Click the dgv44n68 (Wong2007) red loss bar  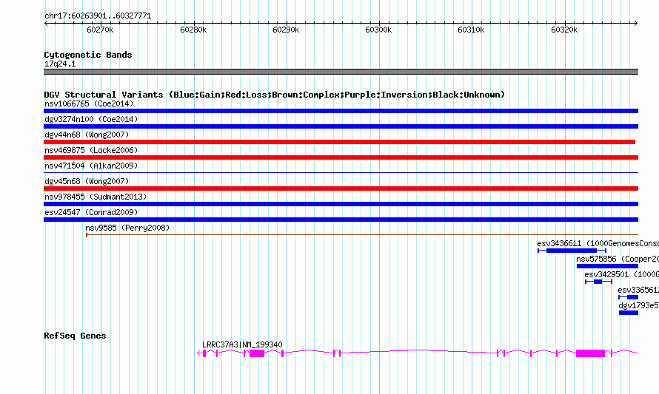(x=340, y=142)
